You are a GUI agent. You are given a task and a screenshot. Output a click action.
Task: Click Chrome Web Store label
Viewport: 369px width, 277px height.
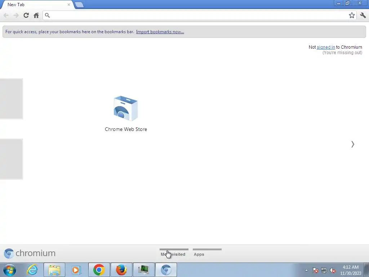(x=126, y=129)
